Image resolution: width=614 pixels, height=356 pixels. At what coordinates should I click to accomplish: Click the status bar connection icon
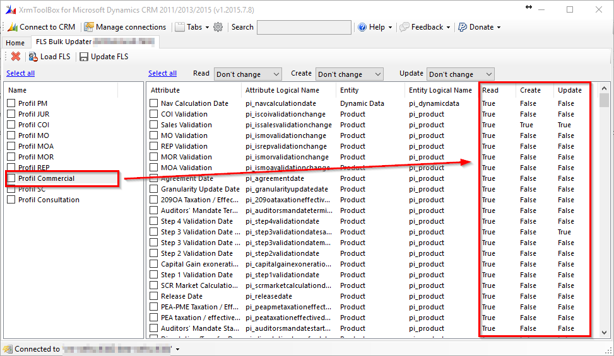click(x=8, y=348)
